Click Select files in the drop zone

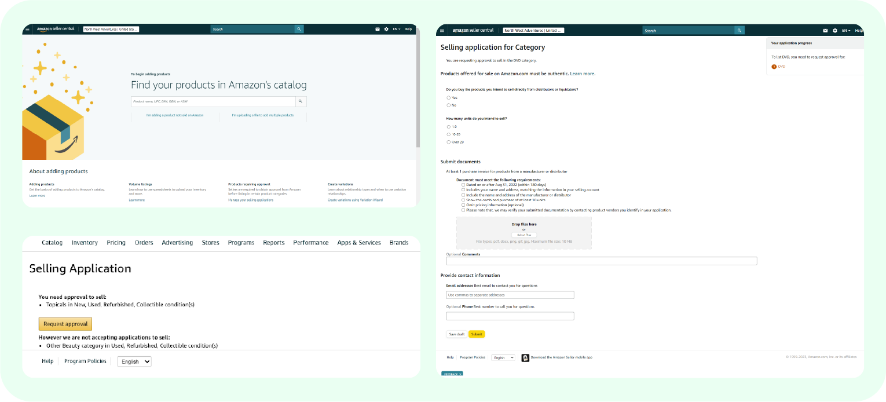[x=524, y=235]
